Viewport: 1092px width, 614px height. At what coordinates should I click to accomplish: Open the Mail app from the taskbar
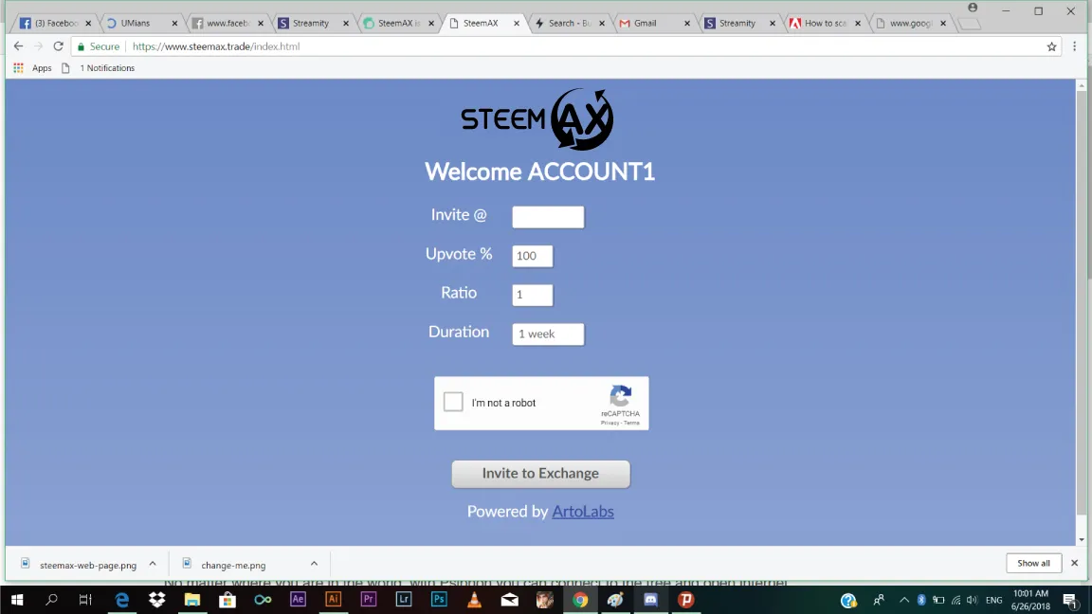point(510,600)
